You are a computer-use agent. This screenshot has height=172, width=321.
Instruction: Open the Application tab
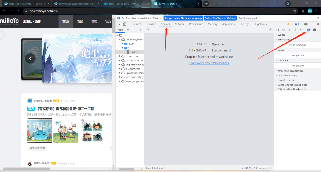click(229, 24)
